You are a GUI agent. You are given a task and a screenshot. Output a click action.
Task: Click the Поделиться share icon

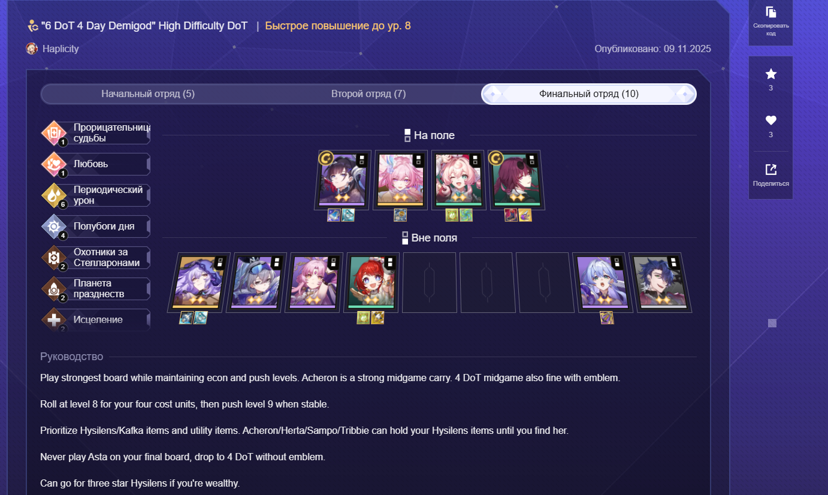(770, 170)
